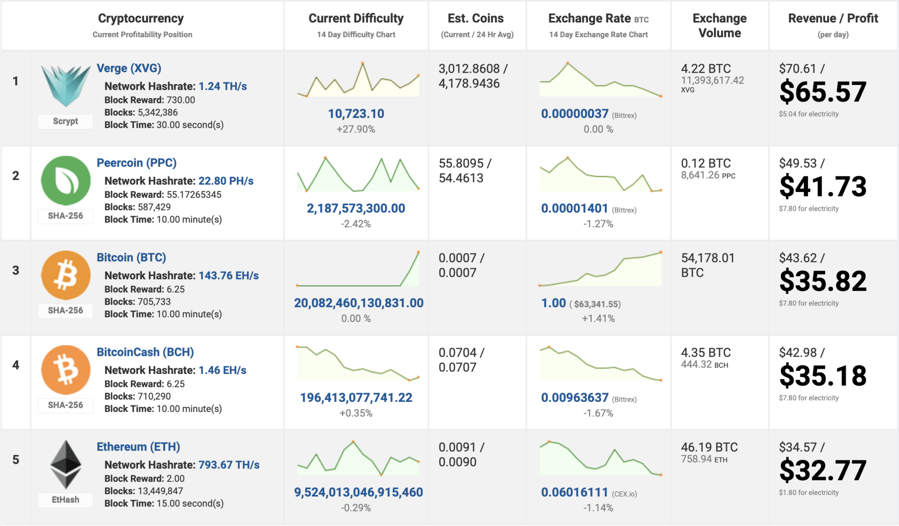Click Peercoin Block Reward 55.17265345

pyautogui.click(x=163, y=195)
